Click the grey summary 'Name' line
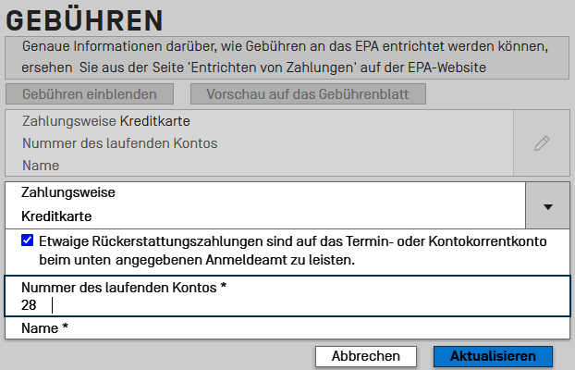This screenshot has height=370, width=575. point(41,166)
